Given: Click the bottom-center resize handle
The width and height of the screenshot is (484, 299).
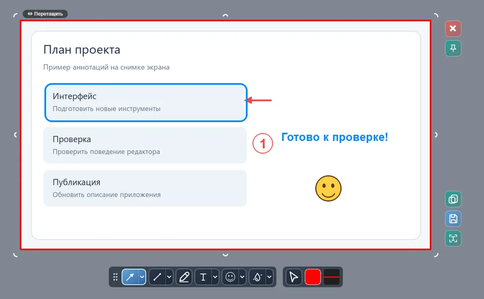Looking at the screenshot, I should 226,255.
